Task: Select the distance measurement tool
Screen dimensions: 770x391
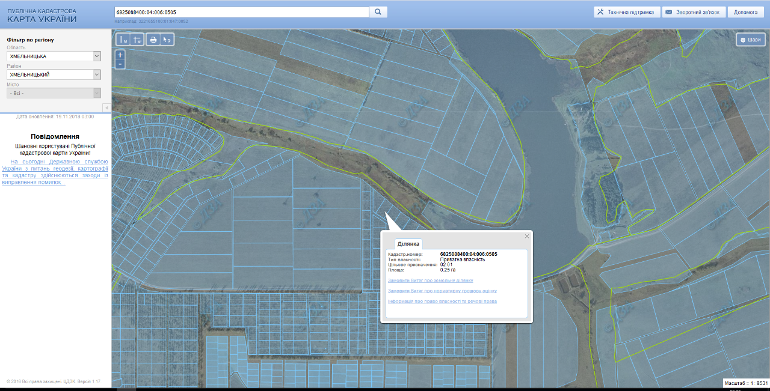Action: tap(123, 40)
